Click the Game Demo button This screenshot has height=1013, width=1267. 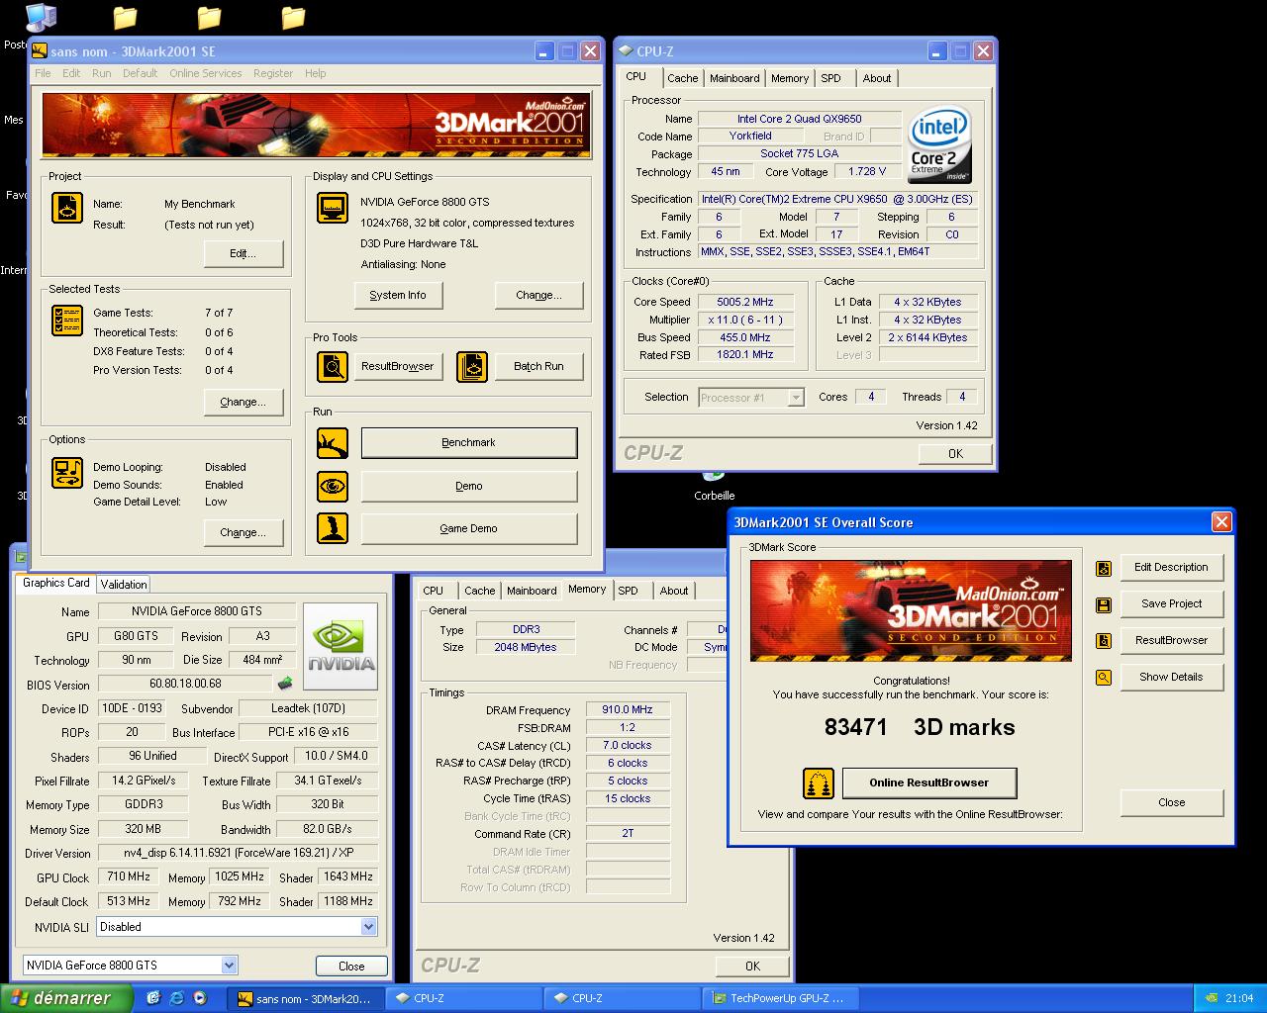click(469, 528)
